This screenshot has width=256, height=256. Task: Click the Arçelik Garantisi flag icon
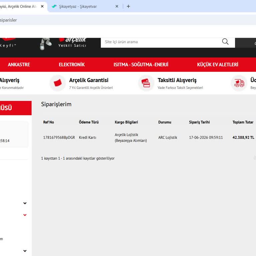click(58, 83)
